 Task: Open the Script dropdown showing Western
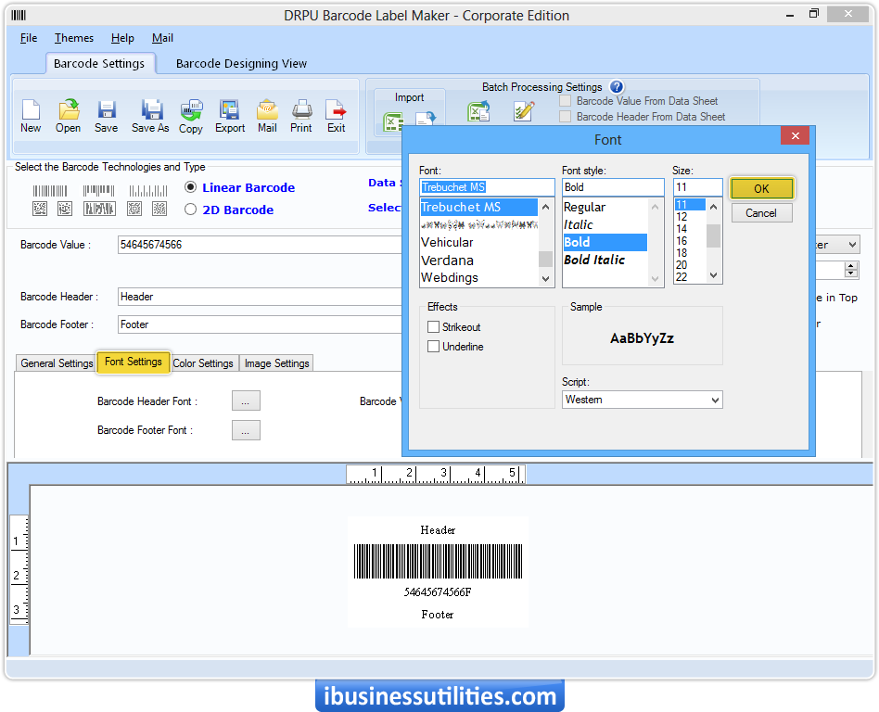pos(642,400)
